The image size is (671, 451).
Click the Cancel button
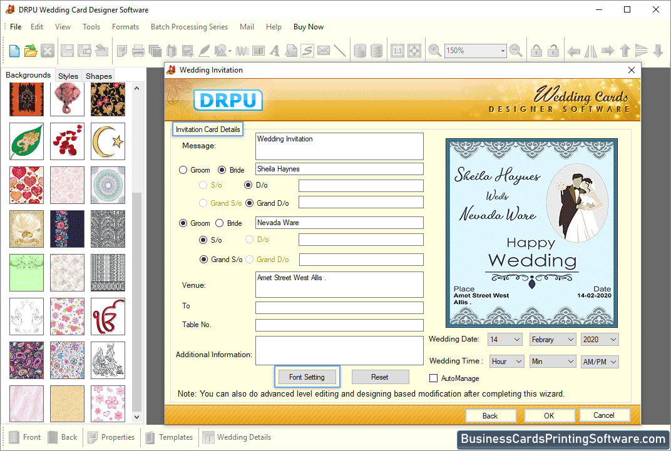(x=604, y=415)
